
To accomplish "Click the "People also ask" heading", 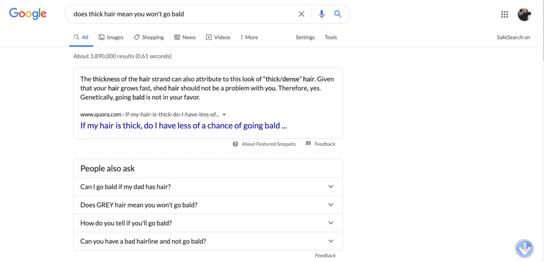I will point(108,168).
